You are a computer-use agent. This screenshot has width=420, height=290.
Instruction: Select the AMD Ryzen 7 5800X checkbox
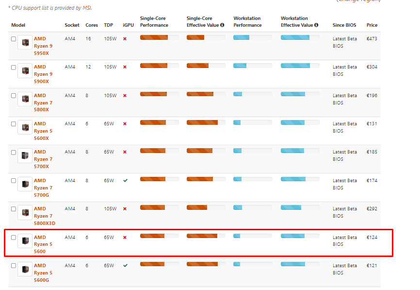click(x=14, y=96)
